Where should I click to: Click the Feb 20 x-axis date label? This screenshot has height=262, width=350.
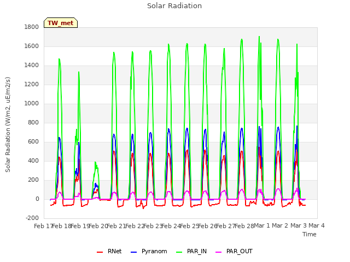point(98,226)
